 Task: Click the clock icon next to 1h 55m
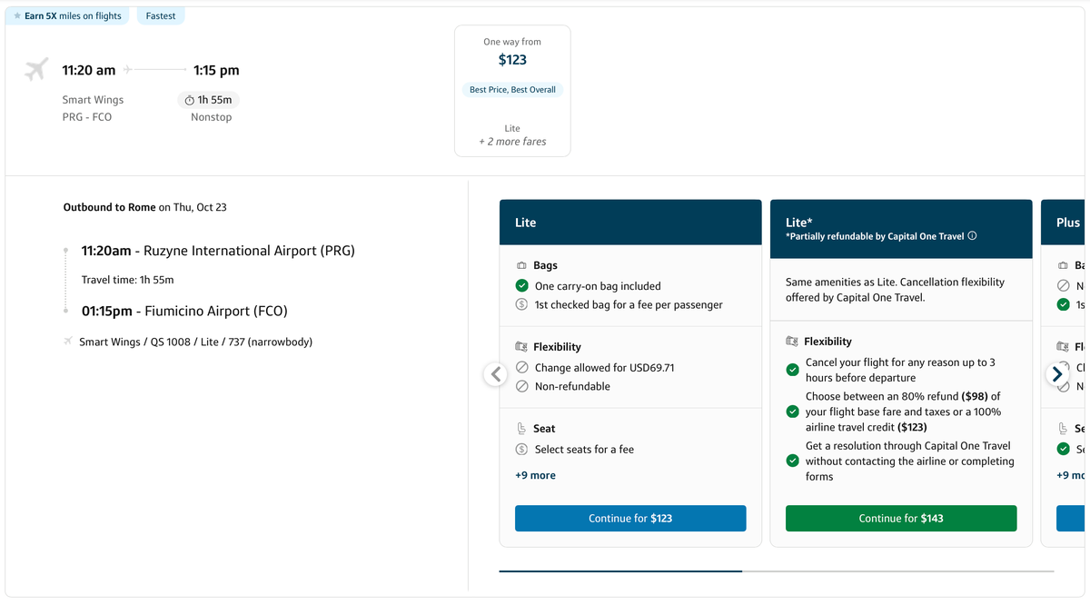tap(189, 100)
